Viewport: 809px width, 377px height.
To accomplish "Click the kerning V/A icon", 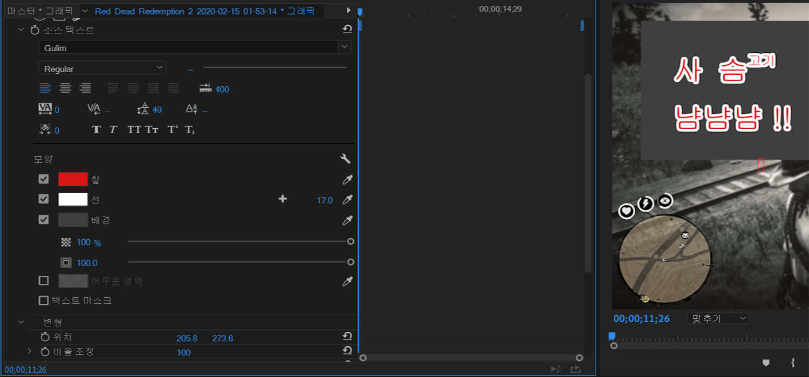I will 94,109.
